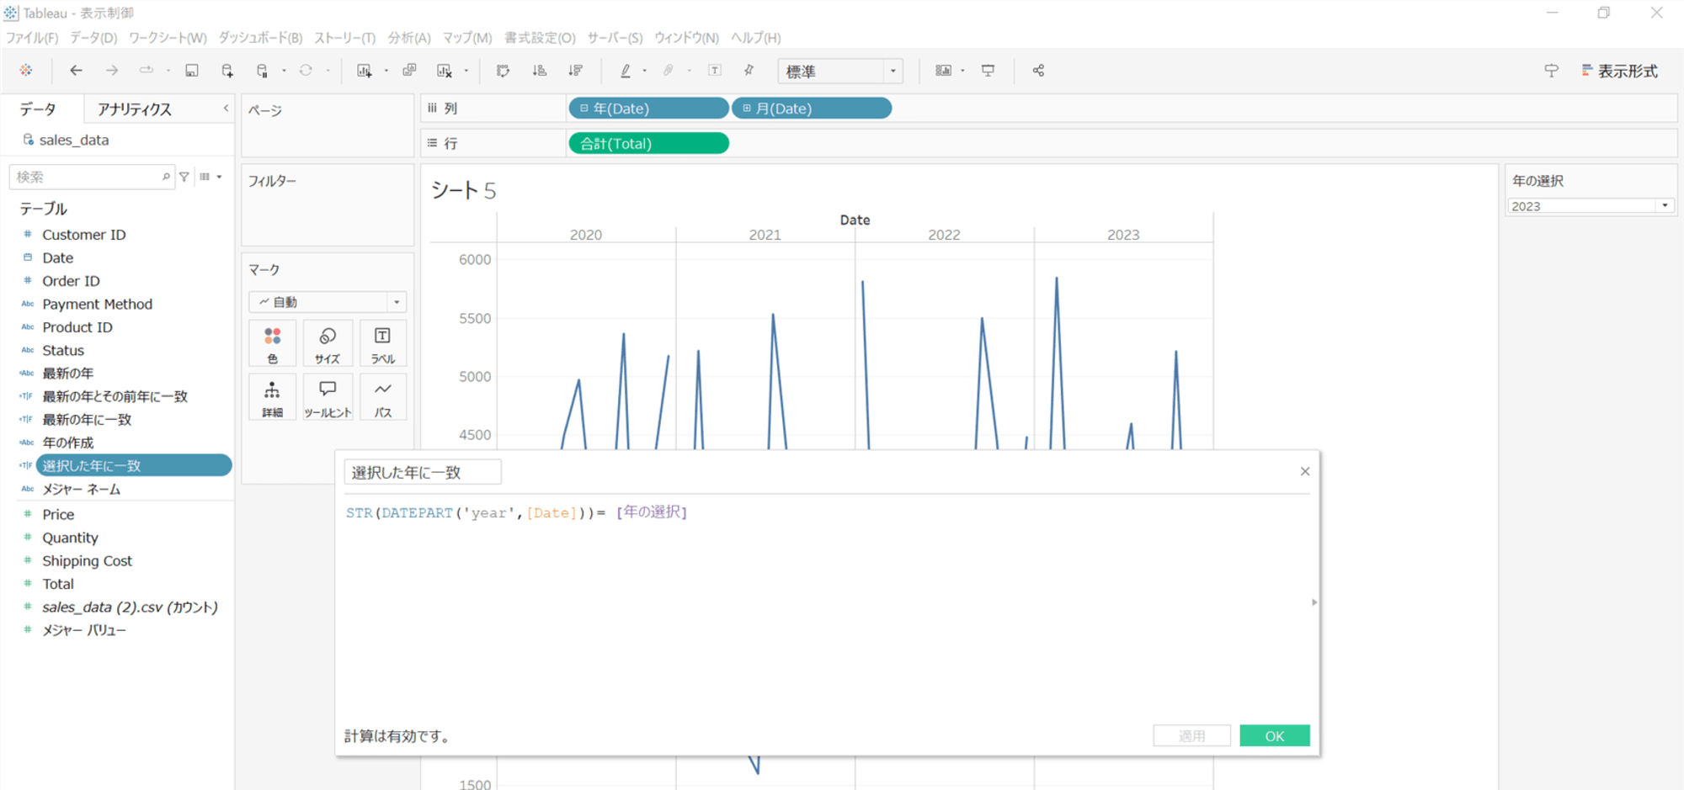Viewport: 1684px width, 790px height.
Task: Open the 分析(A) menu
Action: tap(409, 38)
